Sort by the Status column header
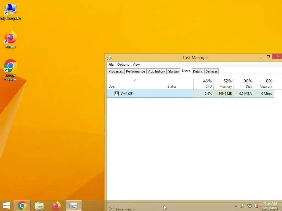The height and width of the screenshot is (211, 282). 180,84
